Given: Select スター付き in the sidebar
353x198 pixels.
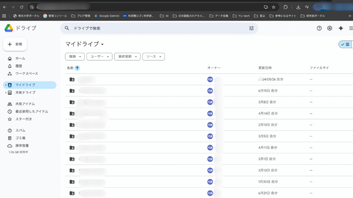Looking at the screenshot, I should [x=23, y=119].
